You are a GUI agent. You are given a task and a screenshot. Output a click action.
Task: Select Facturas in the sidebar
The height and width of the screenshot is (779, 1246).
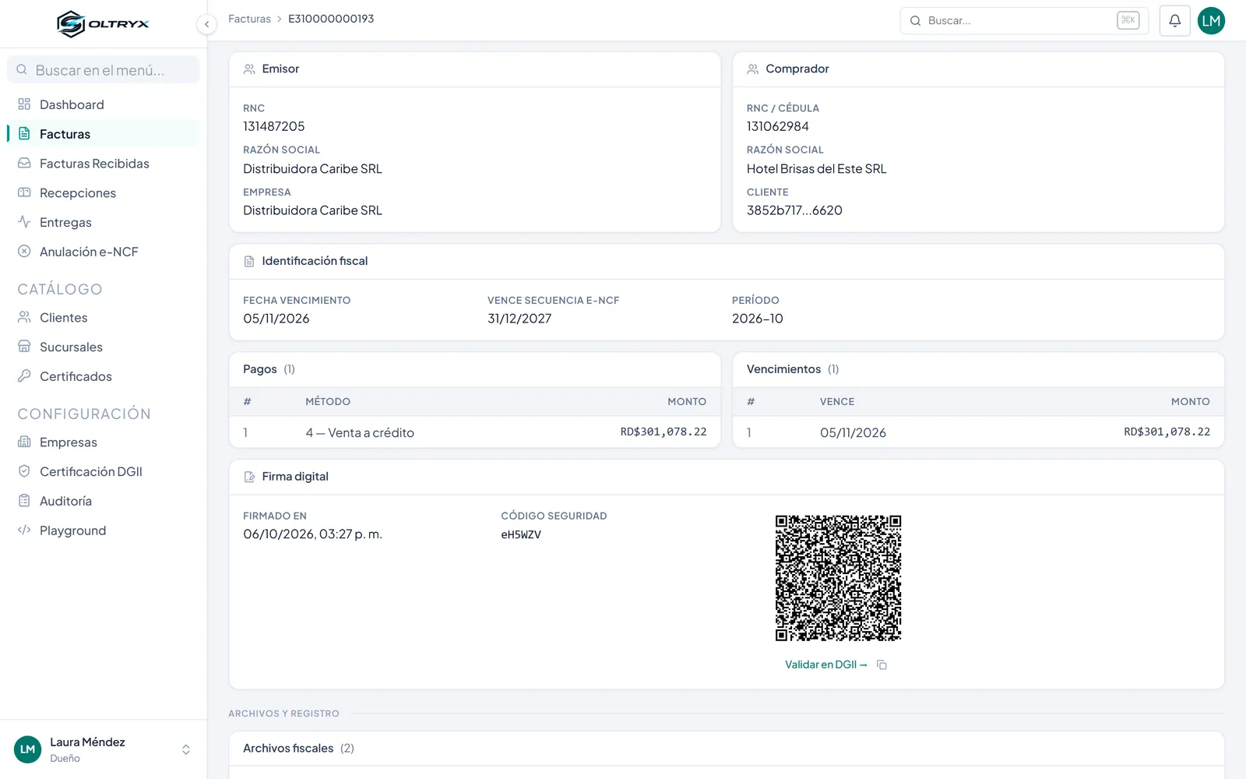tap(103, 134)
